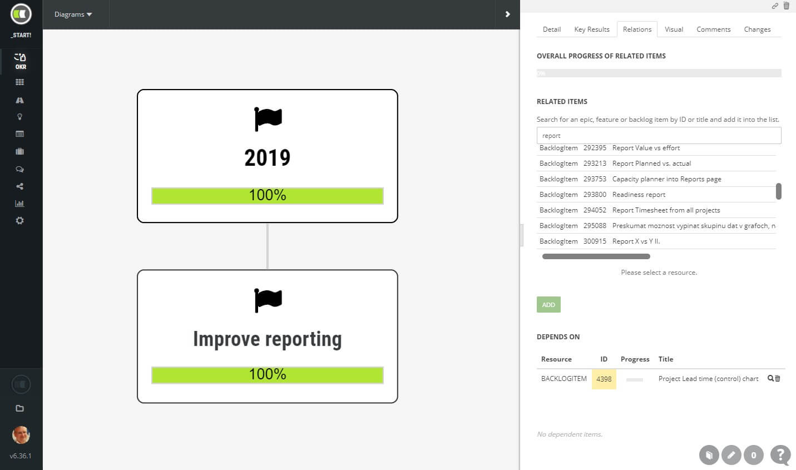796x470 pixels.
Task: Open the round counter button showing 0
Action: 754,455
